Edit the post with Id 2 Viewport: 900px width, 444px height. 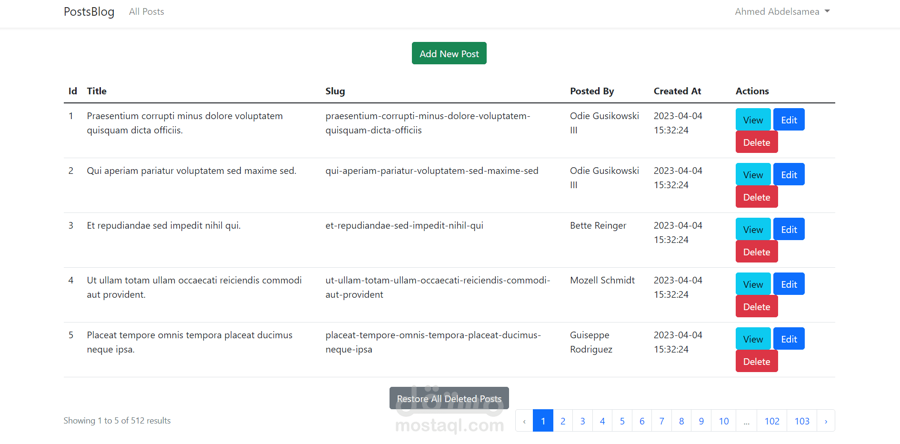coord(789,174)
